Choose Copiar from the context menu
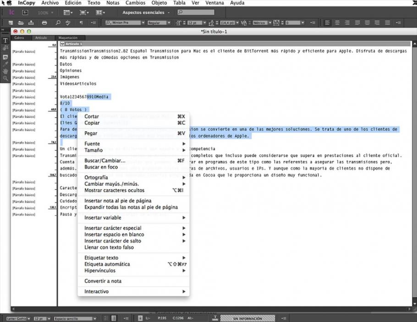Image resolution: width=417 pixels, height=322 pixels. click(x=92, y=123)
